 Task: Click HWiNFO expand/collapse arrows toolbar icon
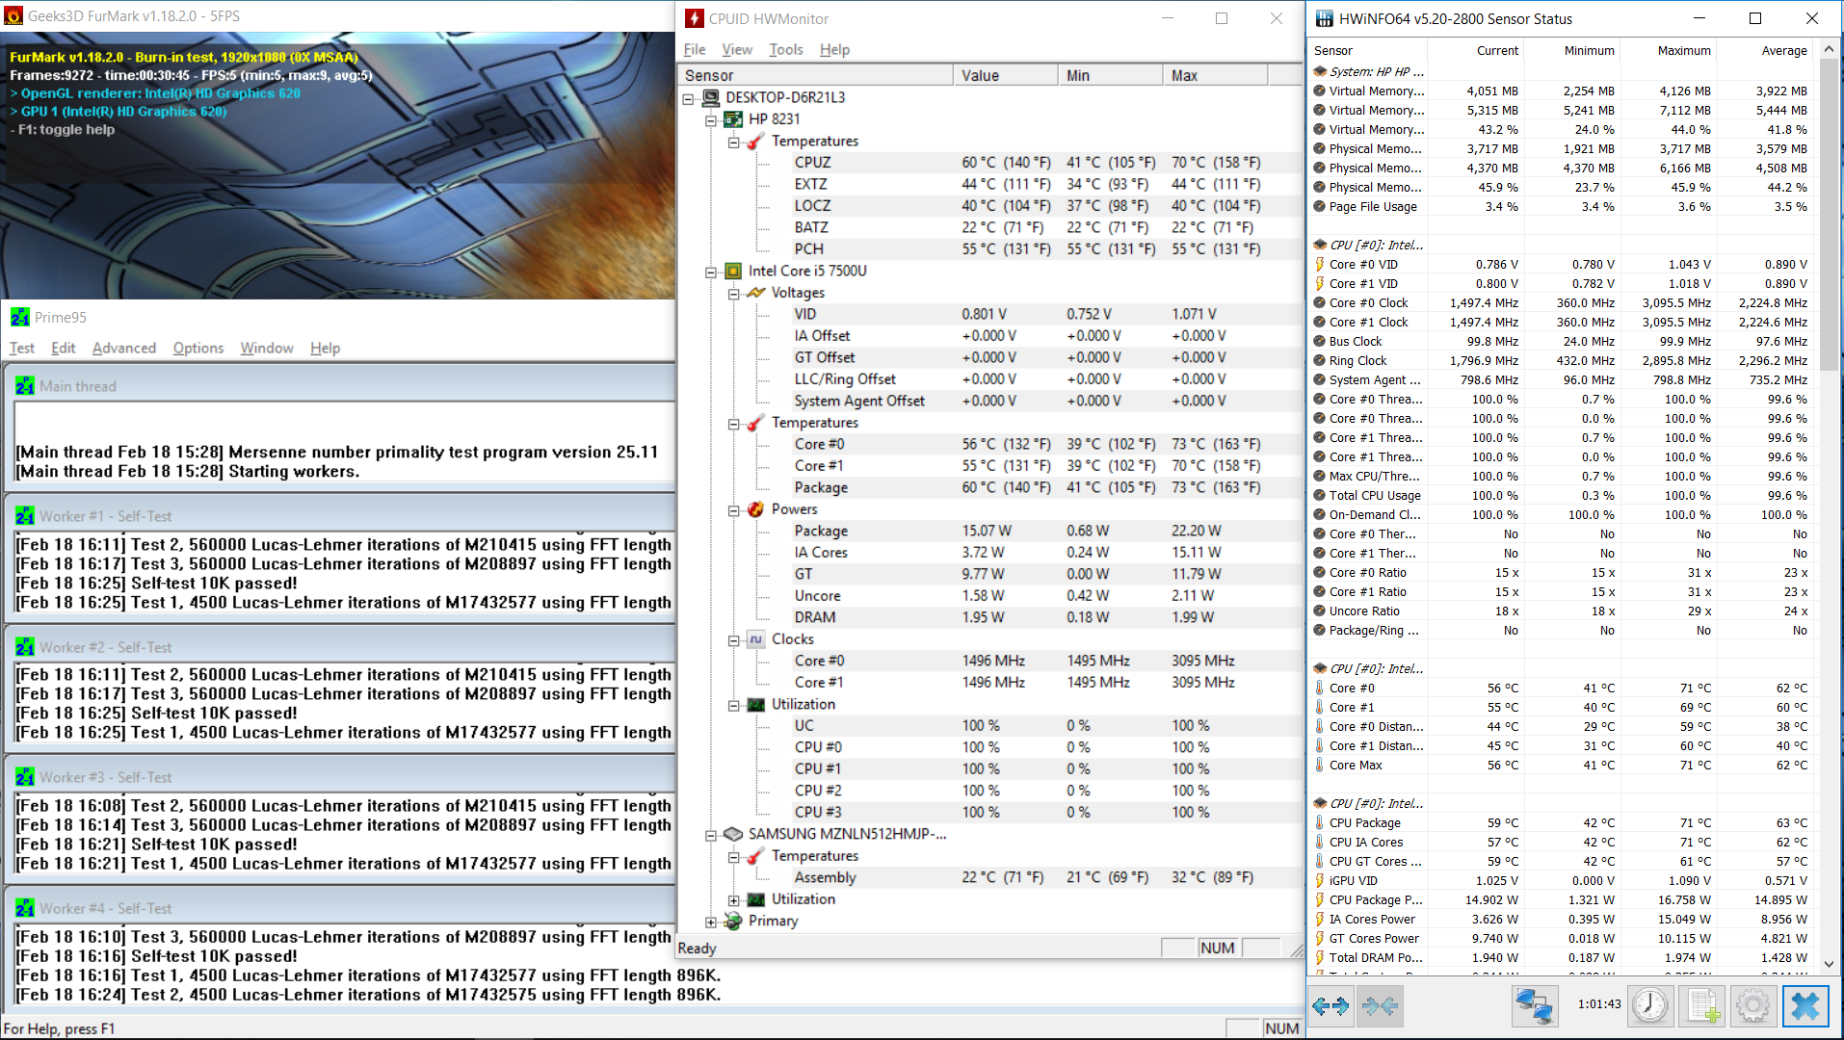tap(1331, 1006)
